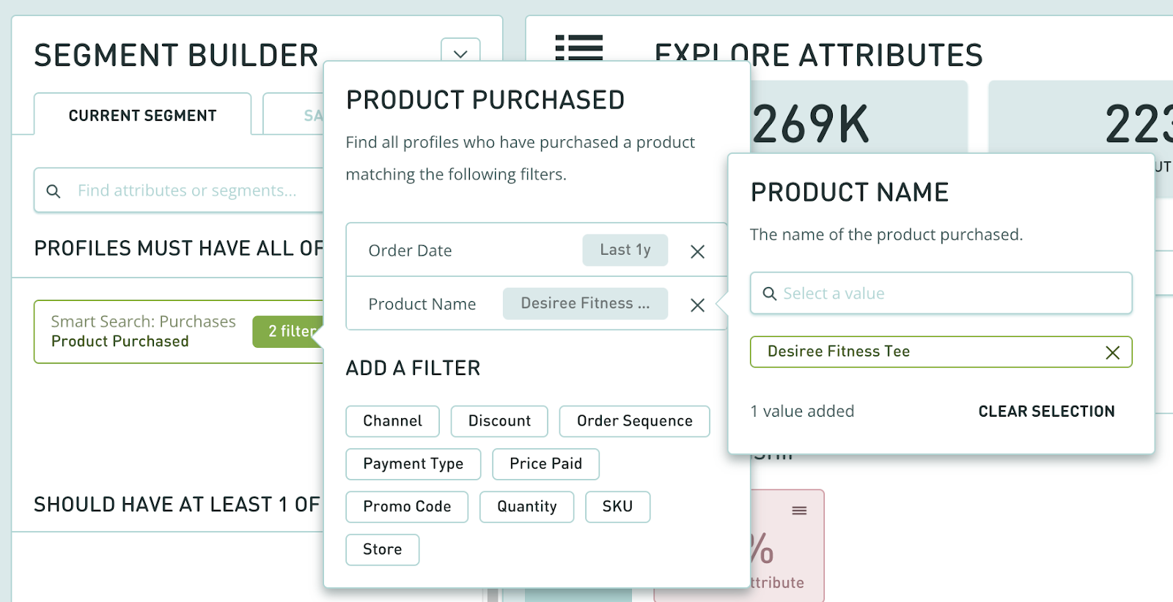Screen dimensions: 1173x602
Task: Click the magnifier icon in Select a value
Action: [770, 294]
